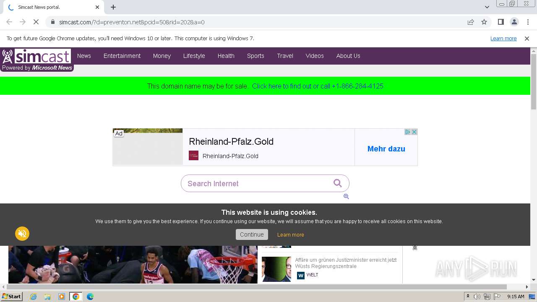
Task: Open the Lifestyle section
Action: [194, 56]
